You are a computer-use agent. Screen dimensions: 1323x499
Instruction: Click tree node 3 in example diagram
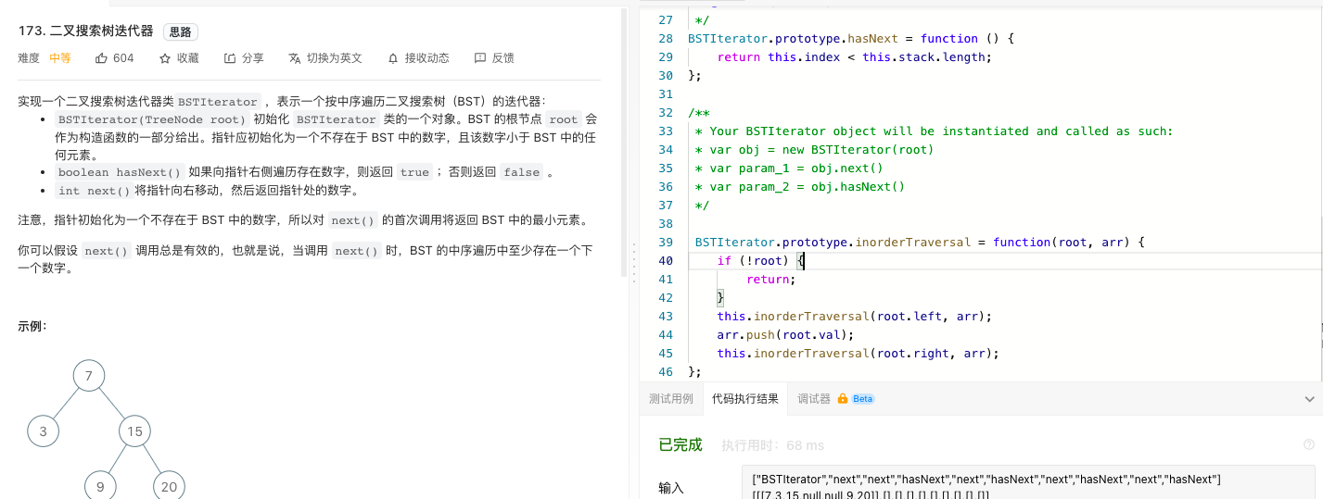(43, 431)
